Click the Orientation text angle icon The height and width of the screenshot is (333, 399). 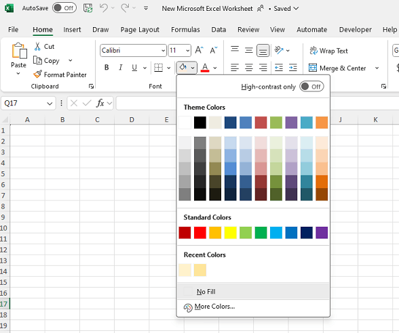[x=279, y=50]
